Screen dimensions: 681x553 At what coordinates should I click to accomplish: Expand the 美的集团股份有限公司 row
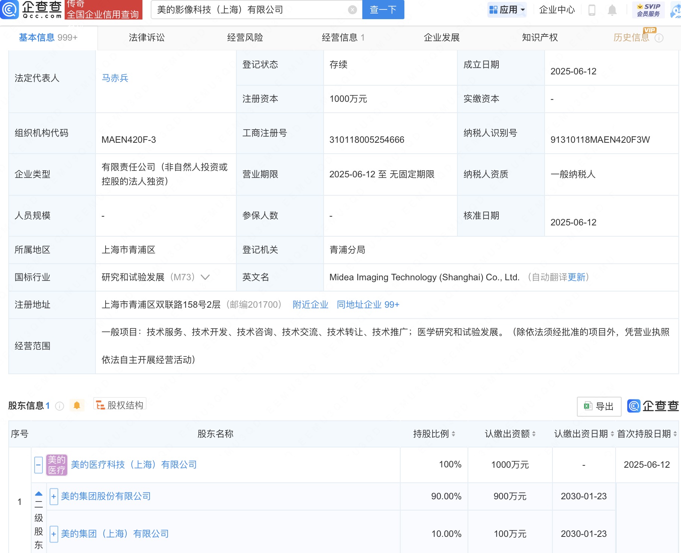(54, 497)
